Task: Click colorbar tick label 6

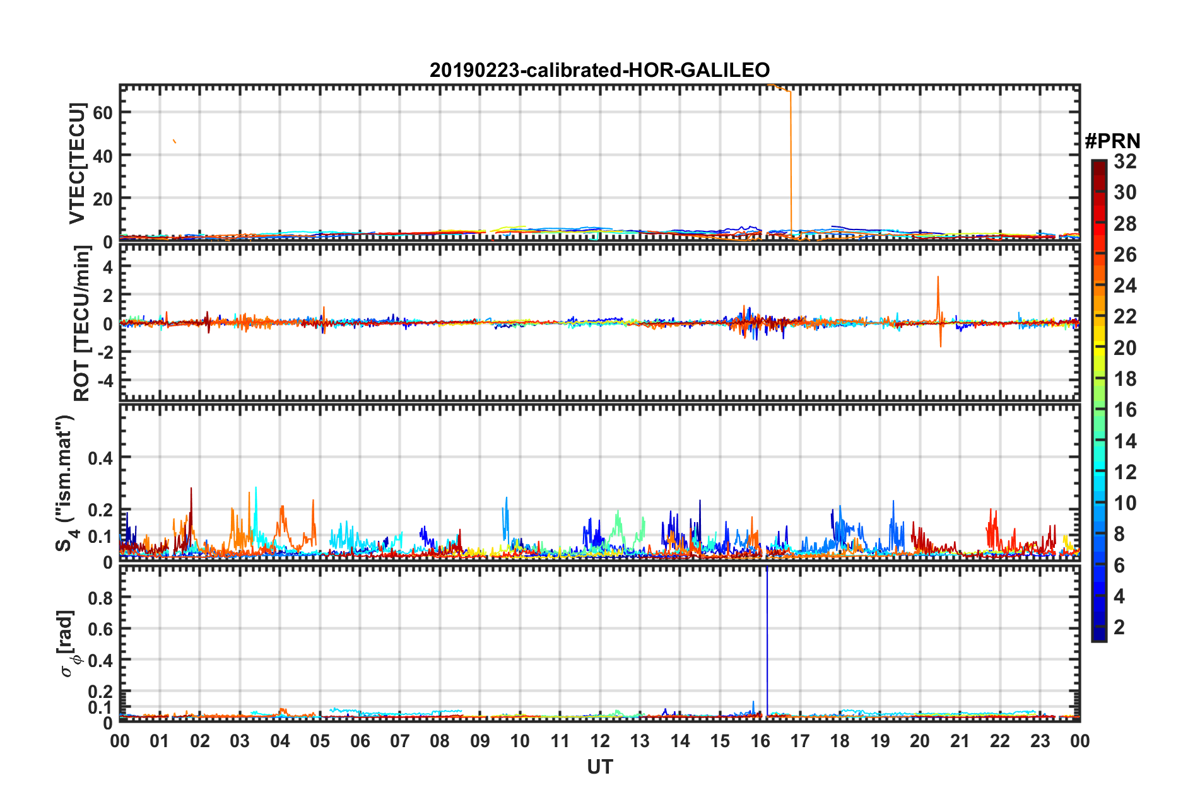Action: coord(1119,566)
